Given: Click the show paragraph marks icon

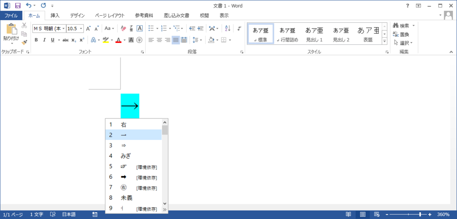Looking at the screenshot, I should (239, 28).
